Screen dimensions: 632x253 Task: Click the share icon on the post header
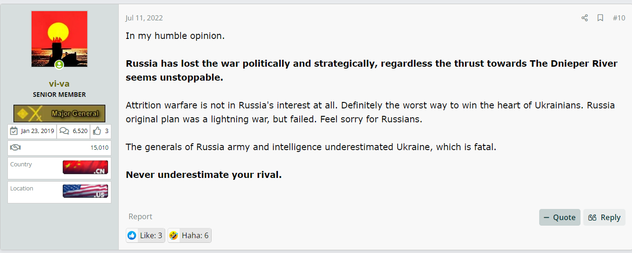pyautogui.click(x=585, y=18)
